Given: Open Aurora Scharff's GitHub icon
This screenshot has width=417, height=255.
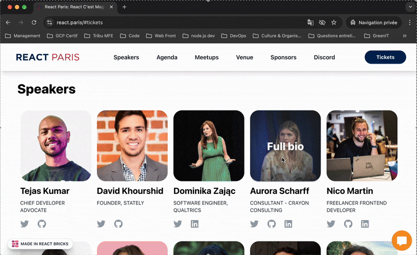Looking at the screenshot, I should (272, 224).
